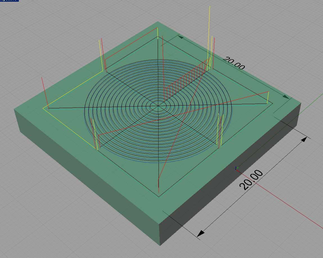Click the lower-right 20.00 dimension text
This screenshot has width=323, height=258.
(251, 180)
